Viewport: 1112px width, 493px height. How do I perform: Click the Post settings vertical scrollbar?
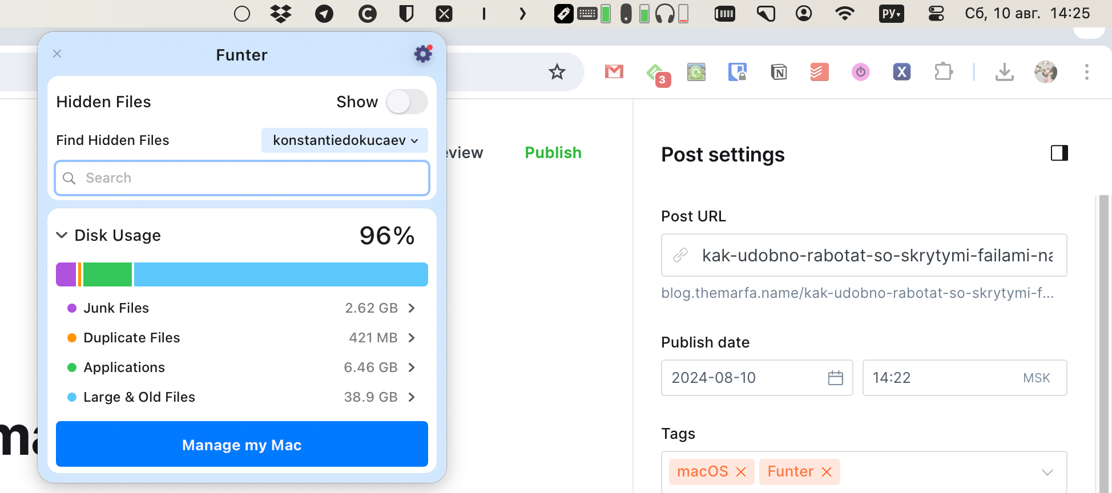(1104, 344)
